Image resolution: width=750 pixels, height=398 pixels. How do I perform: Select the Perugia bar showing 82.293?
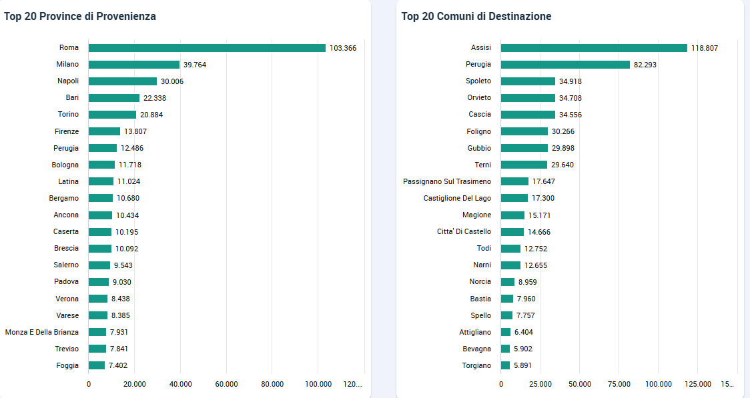[x=565, y=65]
